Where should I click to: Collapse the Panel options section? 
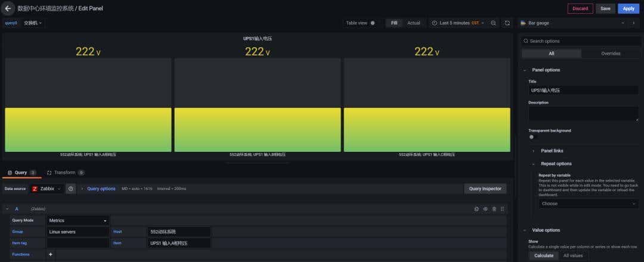click(546, 70)
